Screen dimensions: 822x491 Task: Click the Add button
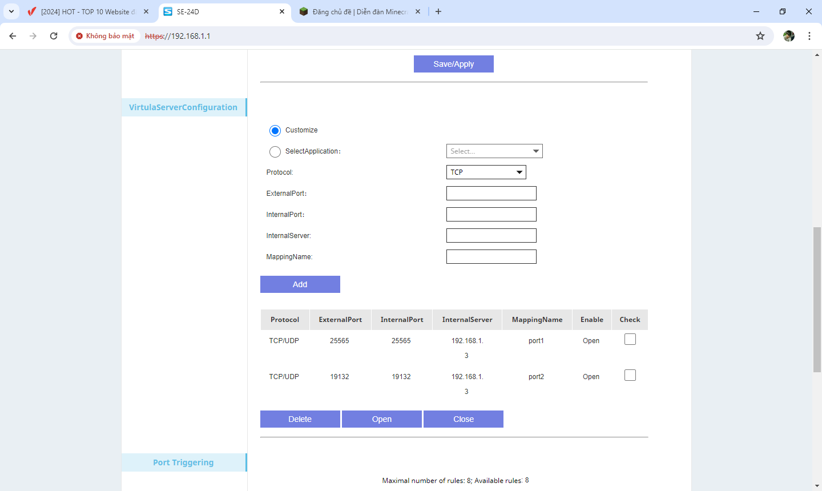click(300, 284)
